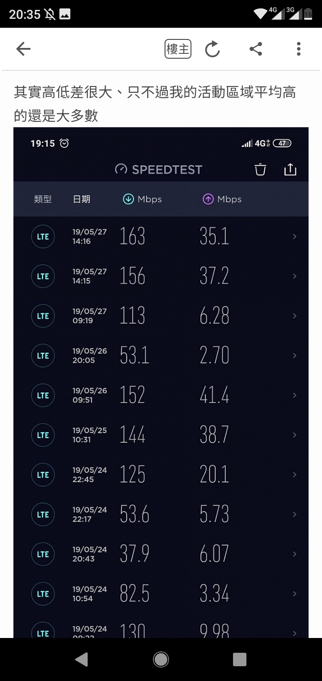
Task: Open the 82.5 Mbps test result row
Action: pyautogui.click(x=161, y=594)
